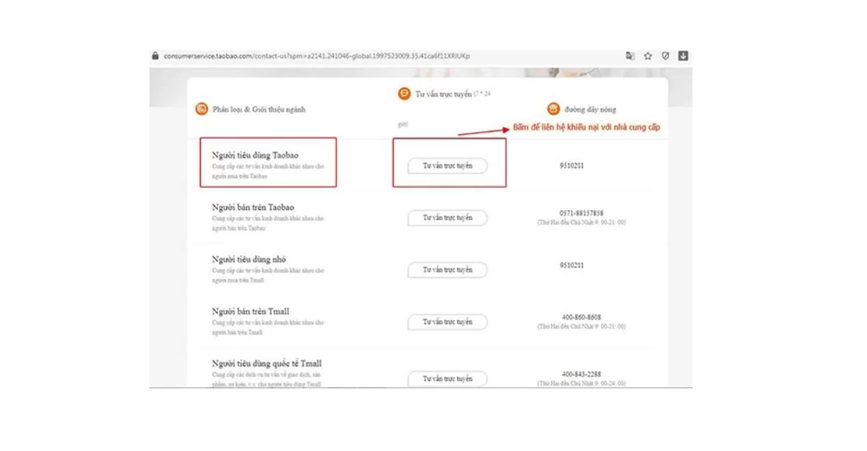Select the heading Người tiêu dùng nhỏ
The image size is (867, 451).
pyautogui.click(x=250, y=259)
